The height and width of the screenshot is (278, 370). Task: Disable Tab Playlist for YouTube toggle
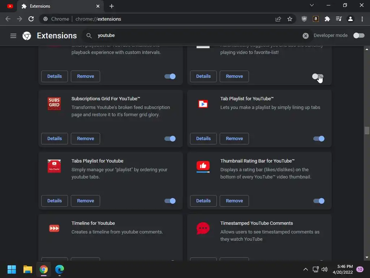[319, 139]
